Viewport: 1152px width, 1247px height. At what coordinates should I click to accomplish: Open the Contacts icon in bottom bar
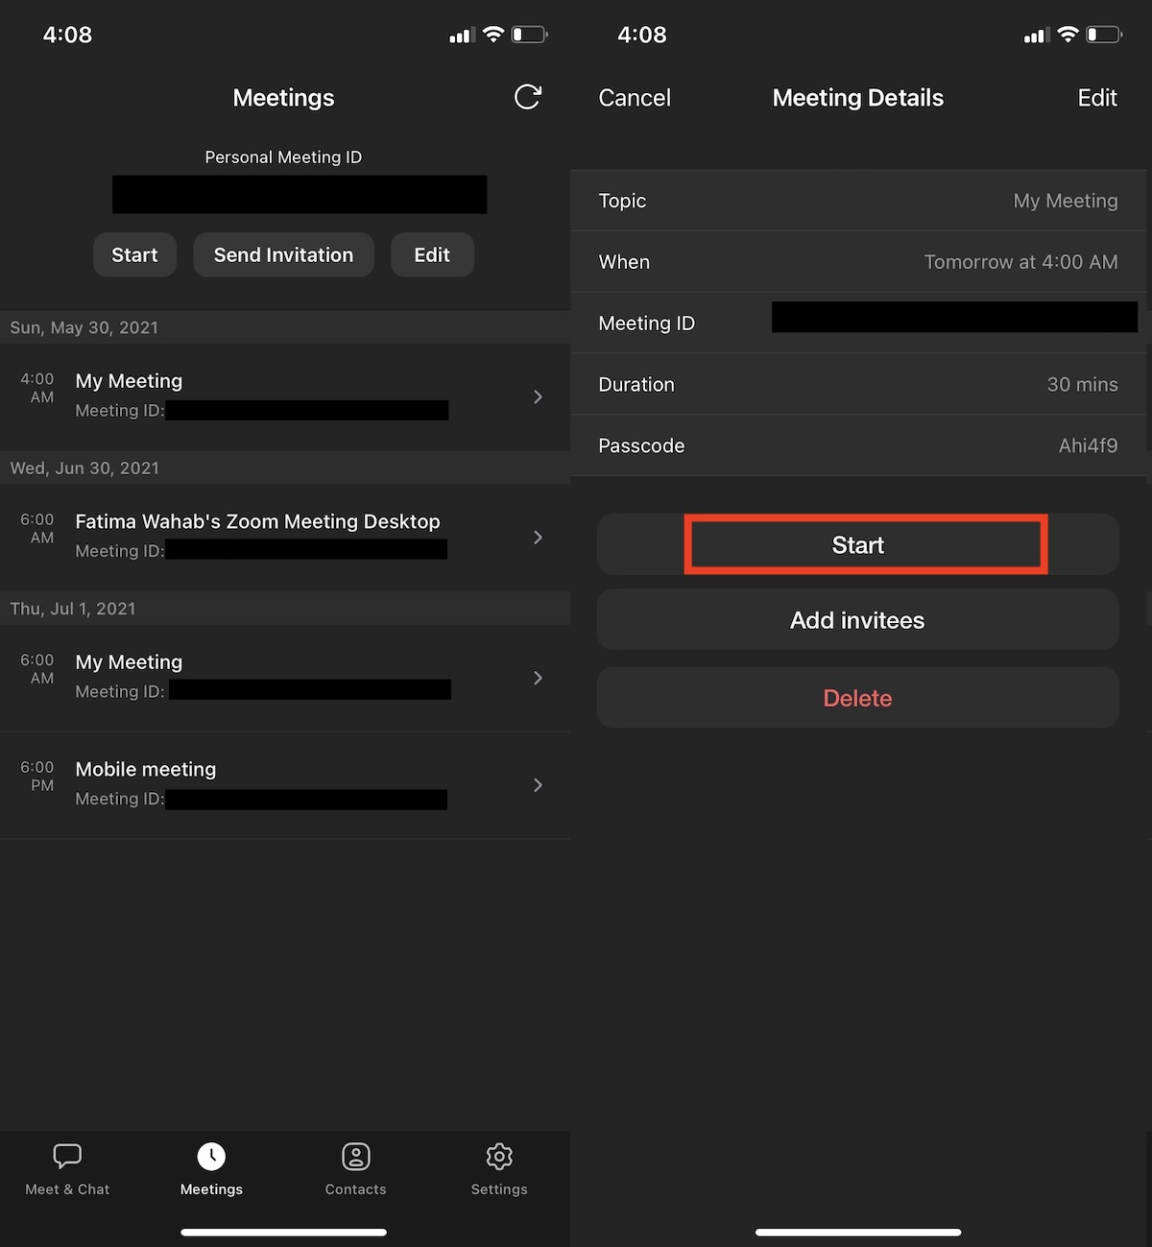point(355,1157)
